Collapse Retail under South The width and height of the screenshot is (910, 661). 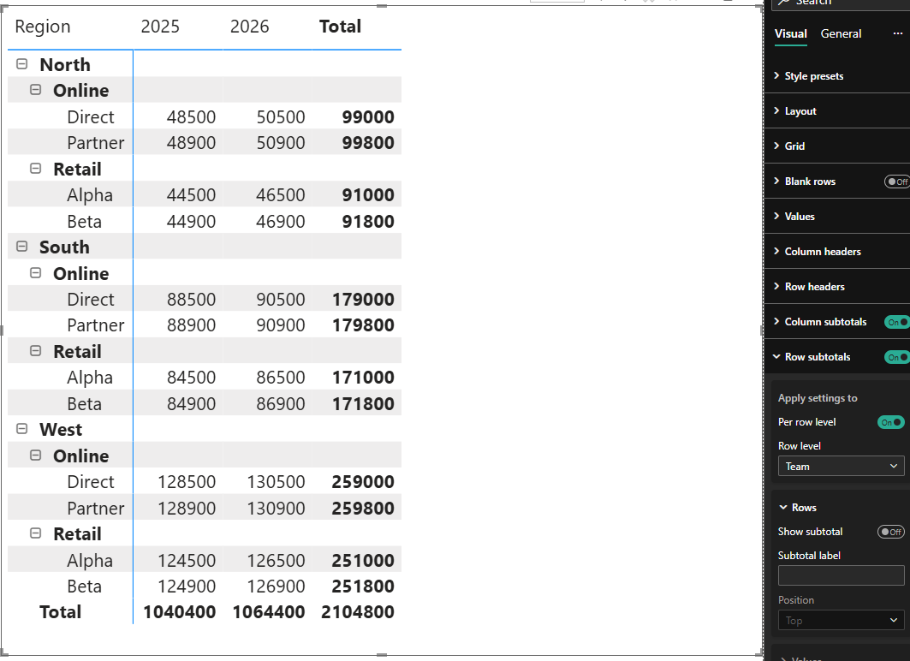(x=35, y=350)
